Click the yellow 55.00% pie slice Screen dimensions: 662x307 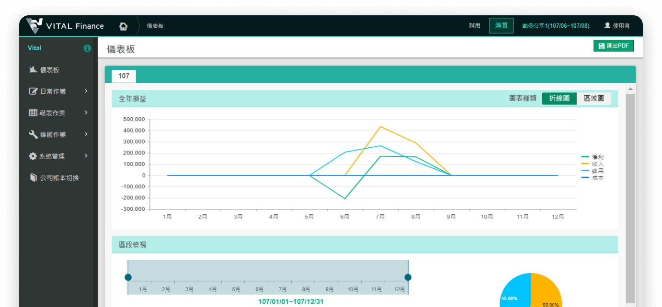[x=547, y=290]
